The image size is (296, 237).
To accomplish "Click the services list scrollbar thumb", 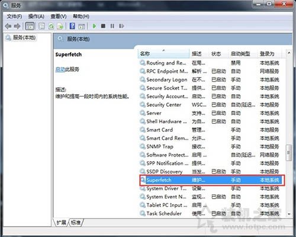I will pos(289,153).
